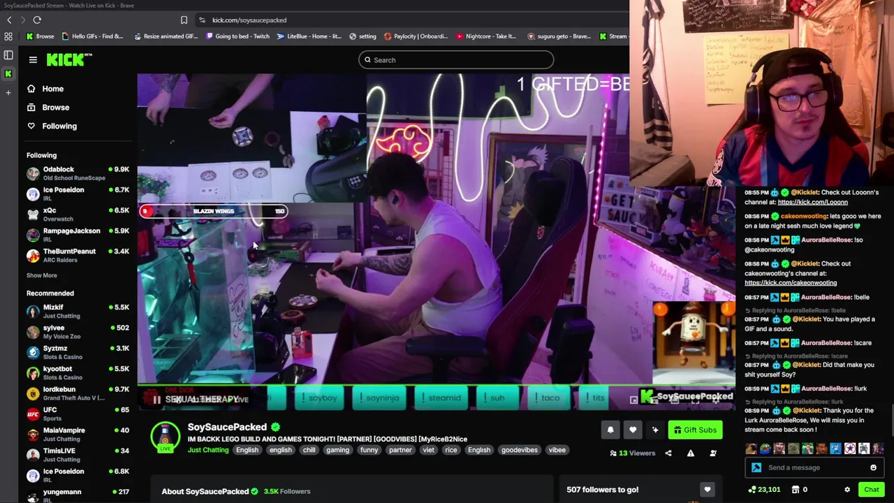Click SoySaucePacked channel avatar
The height and width of the screenshot is (503, 894).
click(x=166, y=437)
